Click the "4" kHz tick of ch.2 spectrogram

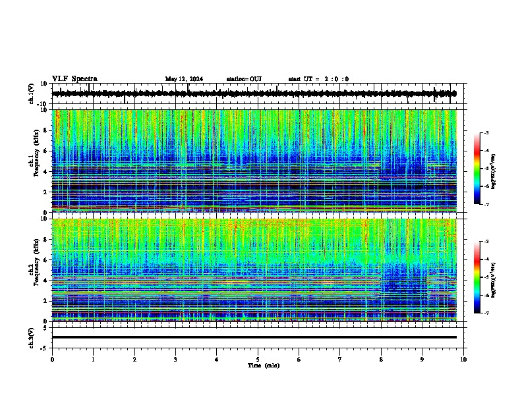tap(45, 281)
